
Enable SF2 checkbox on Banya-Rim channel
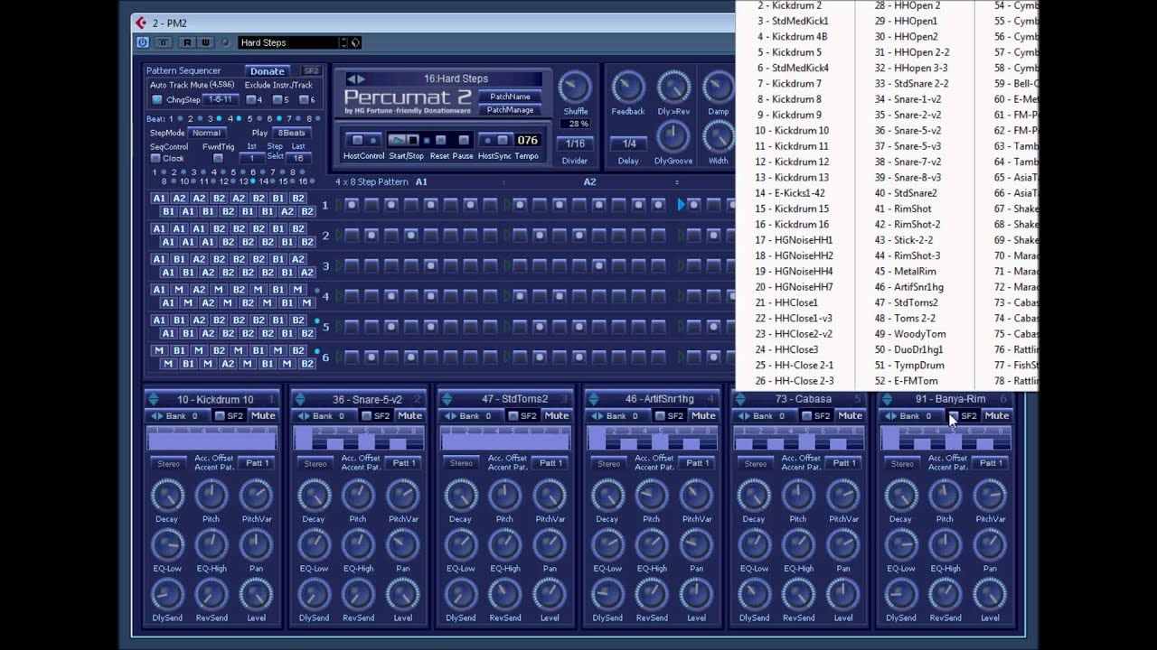pos(953,416)
